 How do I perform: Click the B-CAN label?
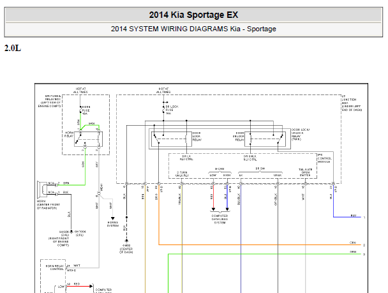pos(220,169)
